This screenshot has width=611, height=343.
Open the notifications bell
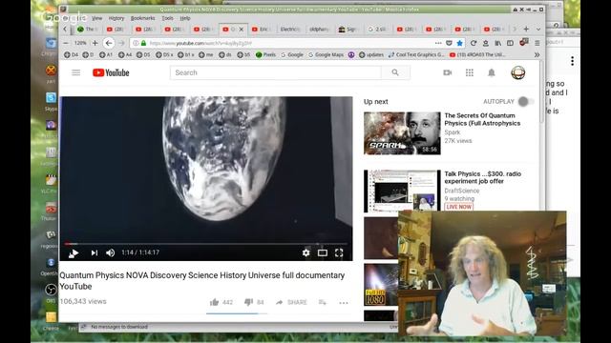[x=492, y=72]
